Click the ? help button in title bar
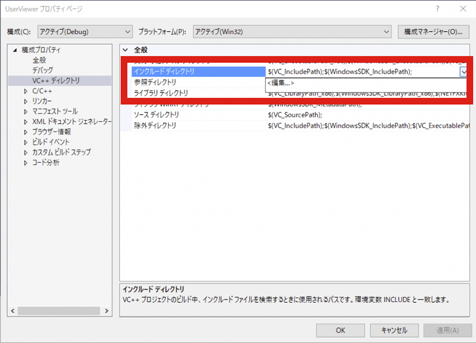 pos(437,9)
